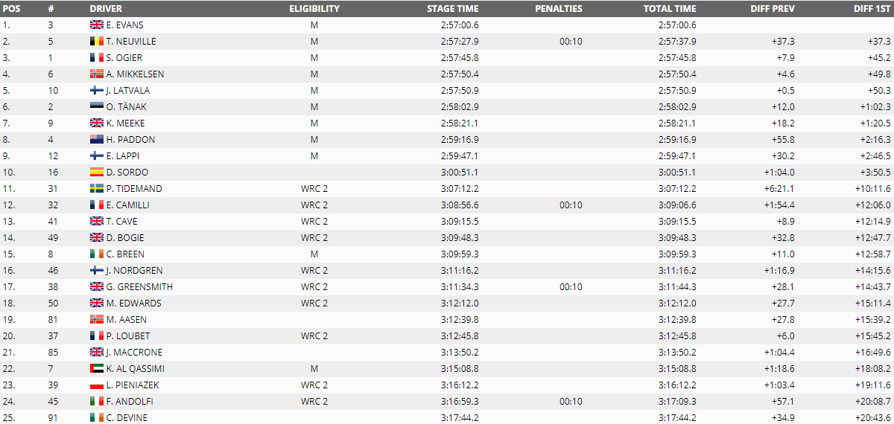Click the Norwegian flag beside A. Mikkelsen
This screenshot has width=894, height=424.
(x=96, y=74)
